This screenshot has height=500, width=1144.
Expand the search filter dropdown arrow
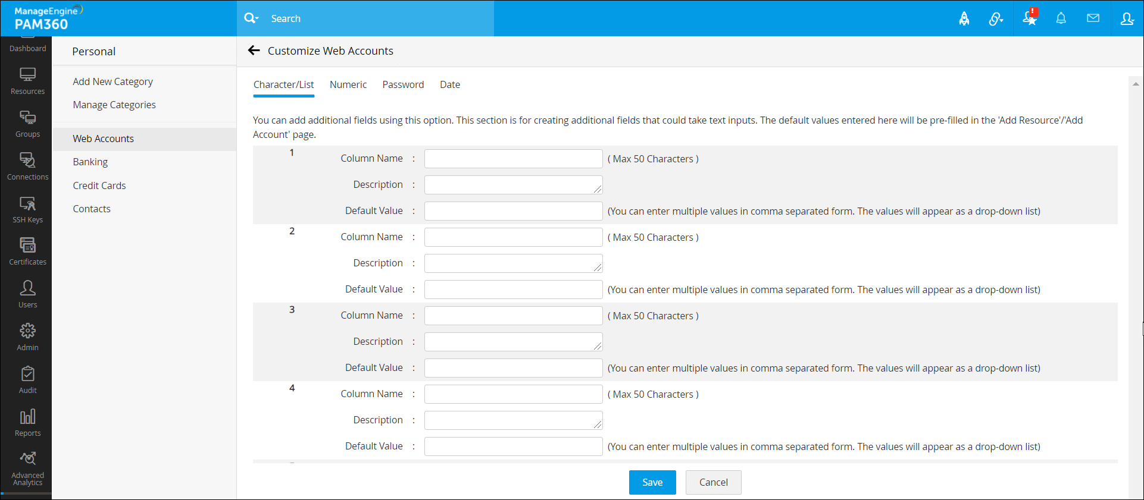tap(257, 18)
